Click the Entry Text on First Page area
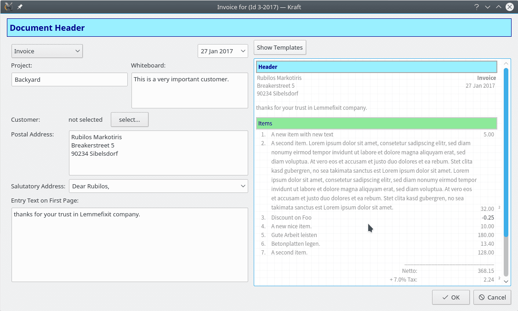Screen dimensions: 518x311 pos(130,244)
